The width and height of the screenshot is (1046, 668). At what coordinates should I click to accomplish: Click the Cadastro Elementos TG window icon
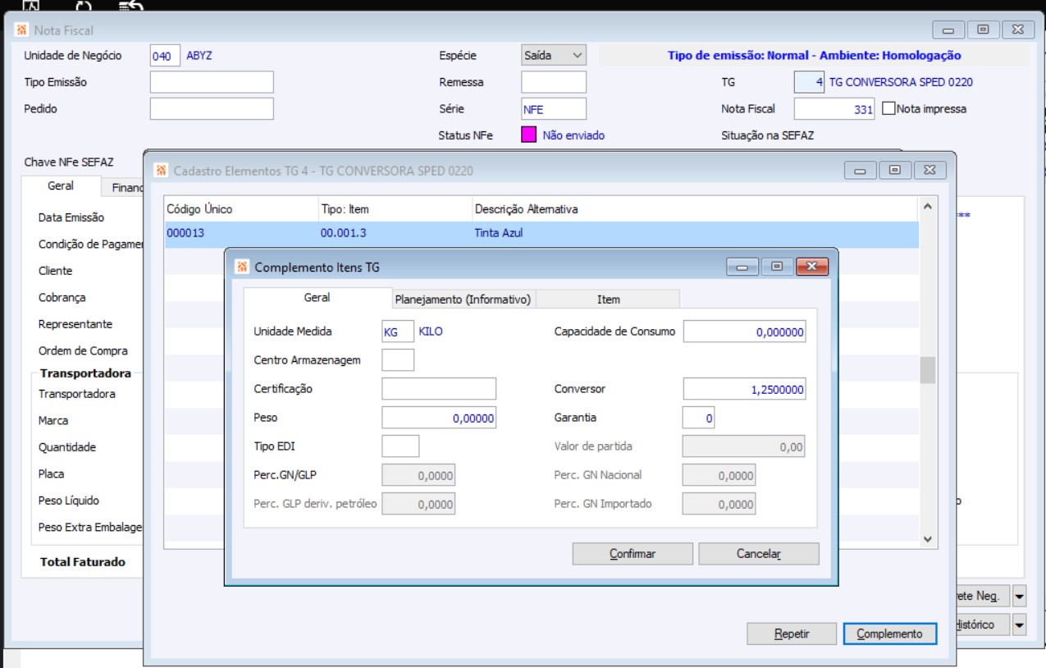(160, 171)
